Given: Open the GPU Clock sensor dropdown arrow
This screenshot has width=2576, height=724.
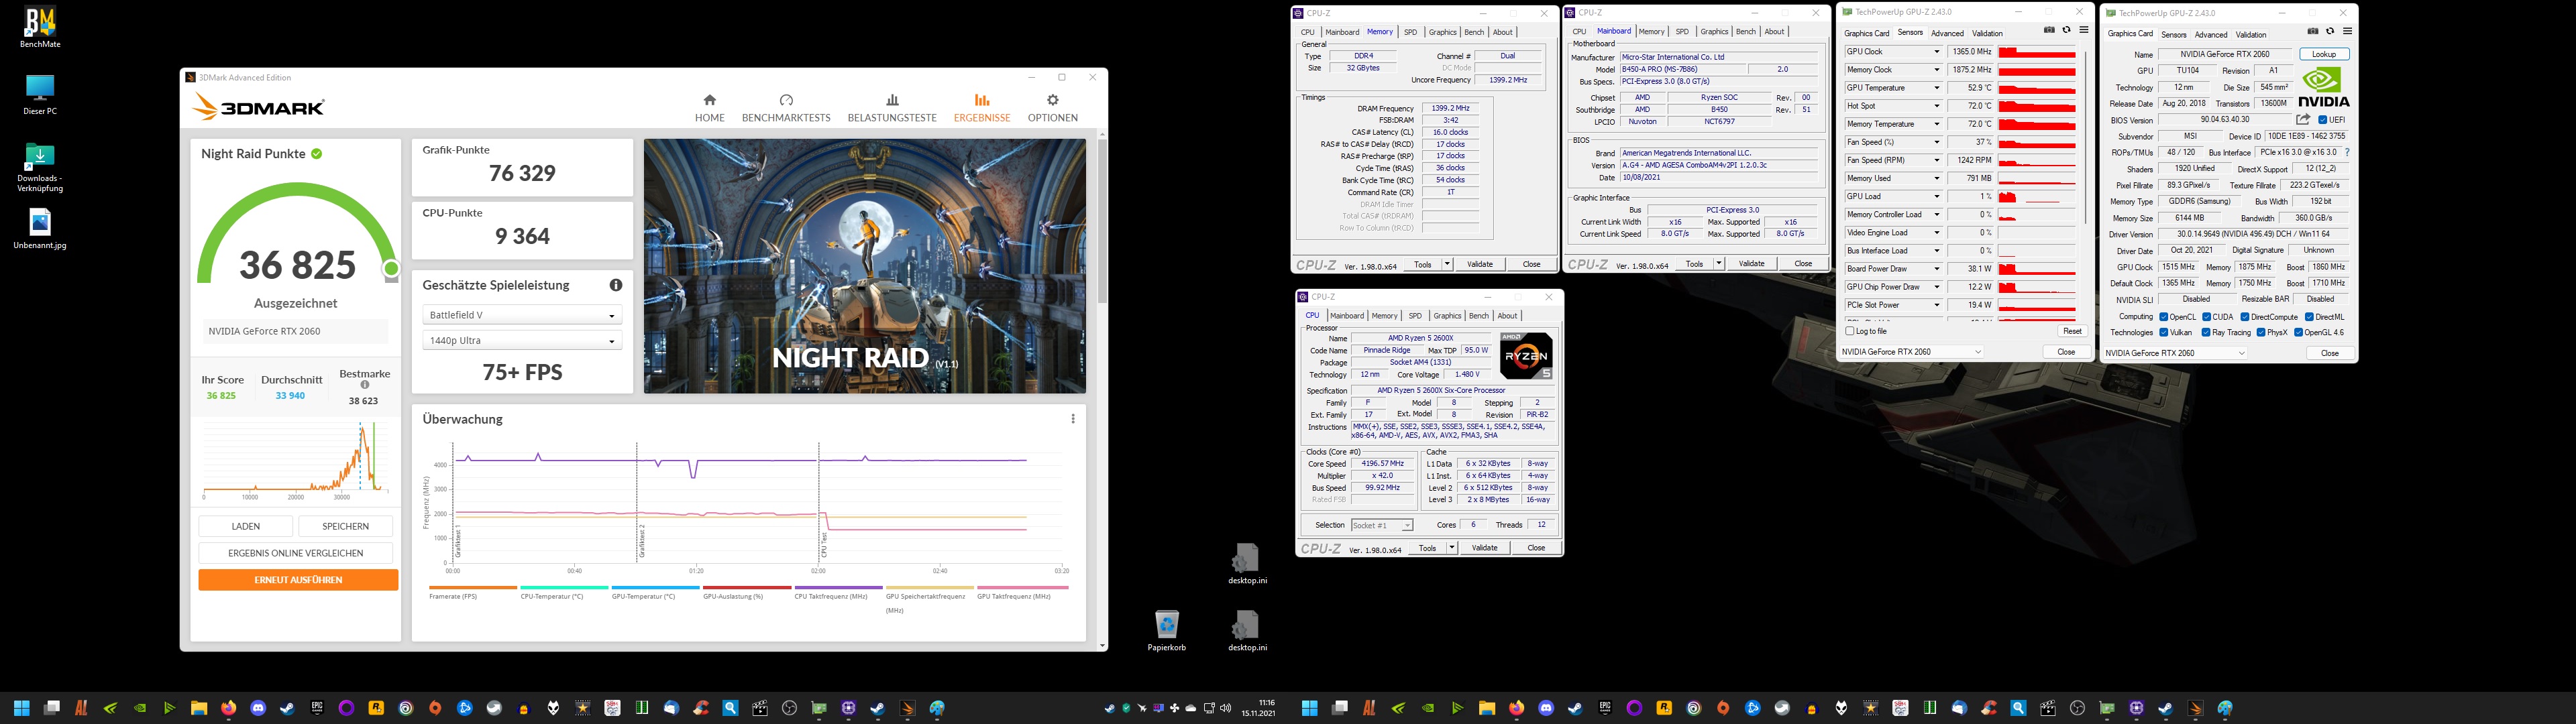Looking at the screenshot, I should click(x=1936, y=52).
